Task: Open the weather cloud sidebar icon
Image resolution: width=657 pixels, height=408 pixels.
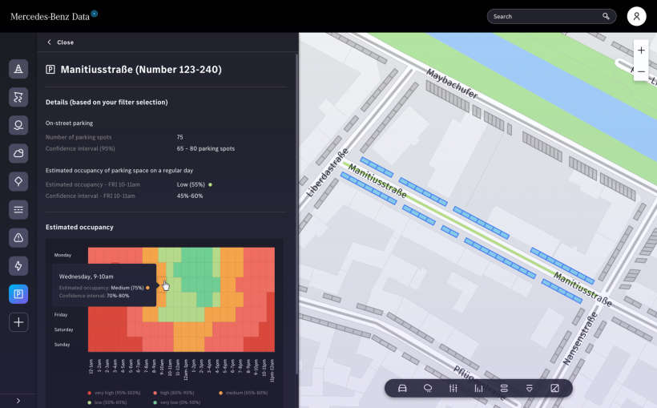Action: [x=18, y=153]
